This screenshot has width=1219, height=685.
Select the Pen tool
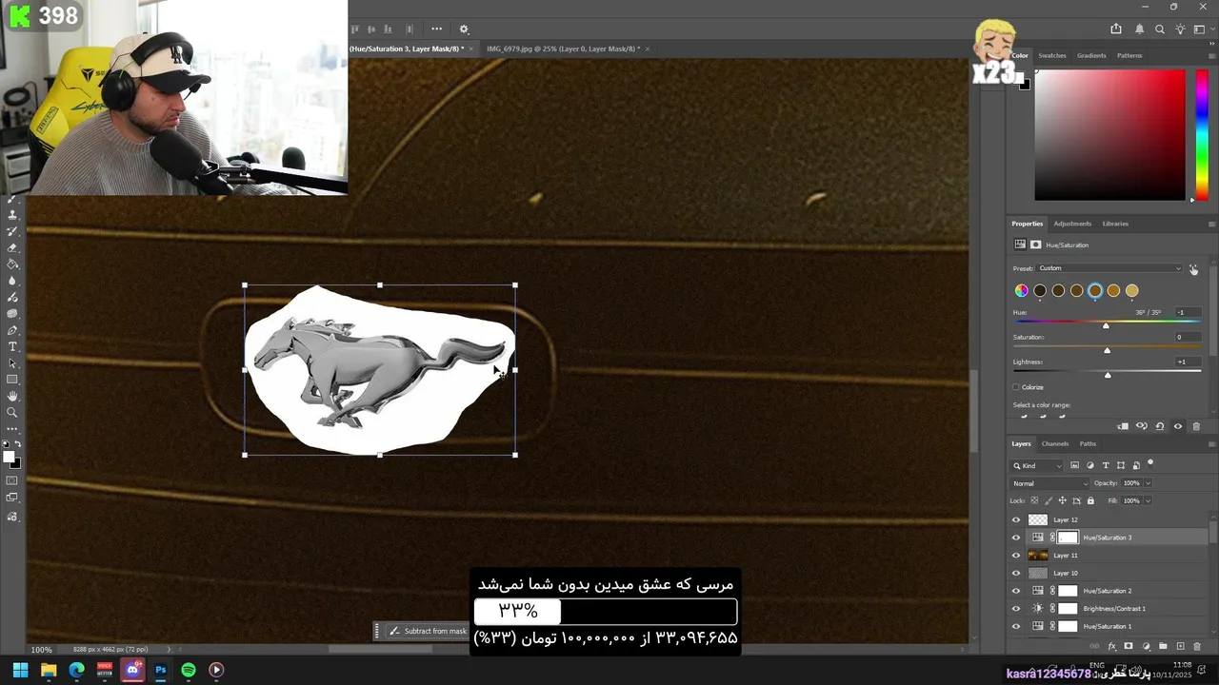(x=12, y=330)
